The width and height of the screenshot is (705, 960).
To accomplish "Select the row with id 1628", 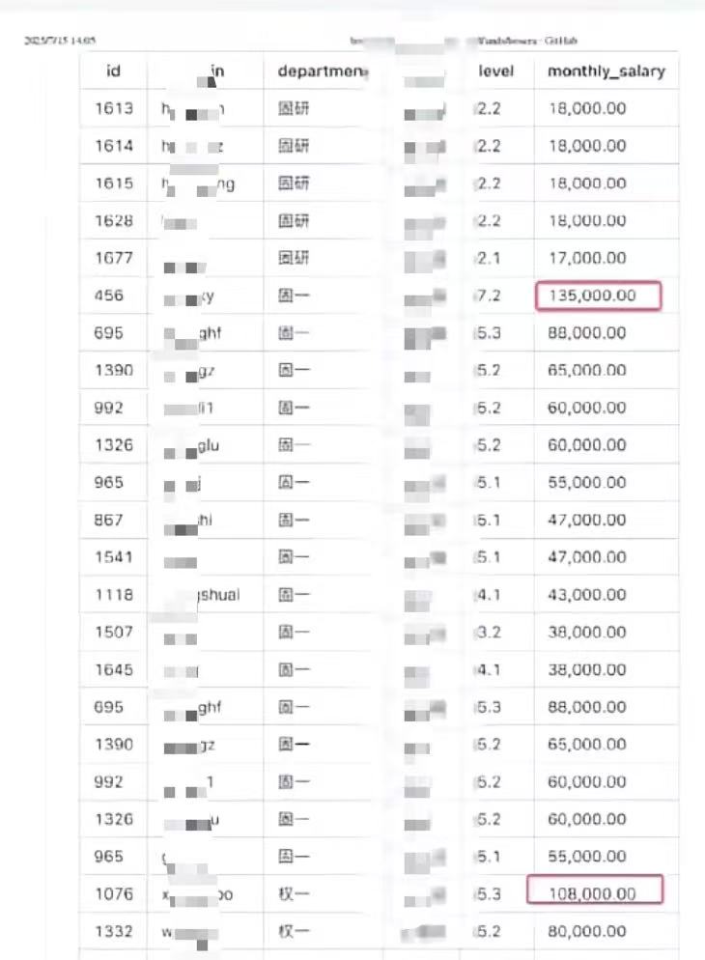I will (x=114, y=221).
